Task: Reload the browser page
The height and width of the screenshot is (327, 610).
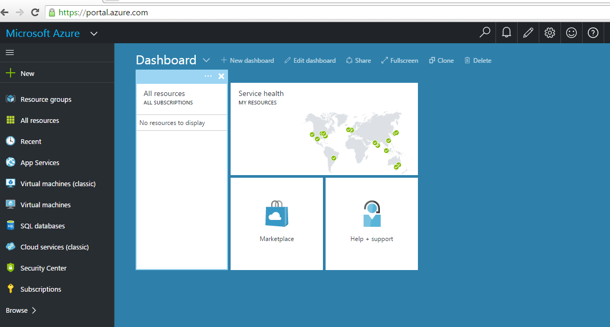Action: (x=35, y=13)
